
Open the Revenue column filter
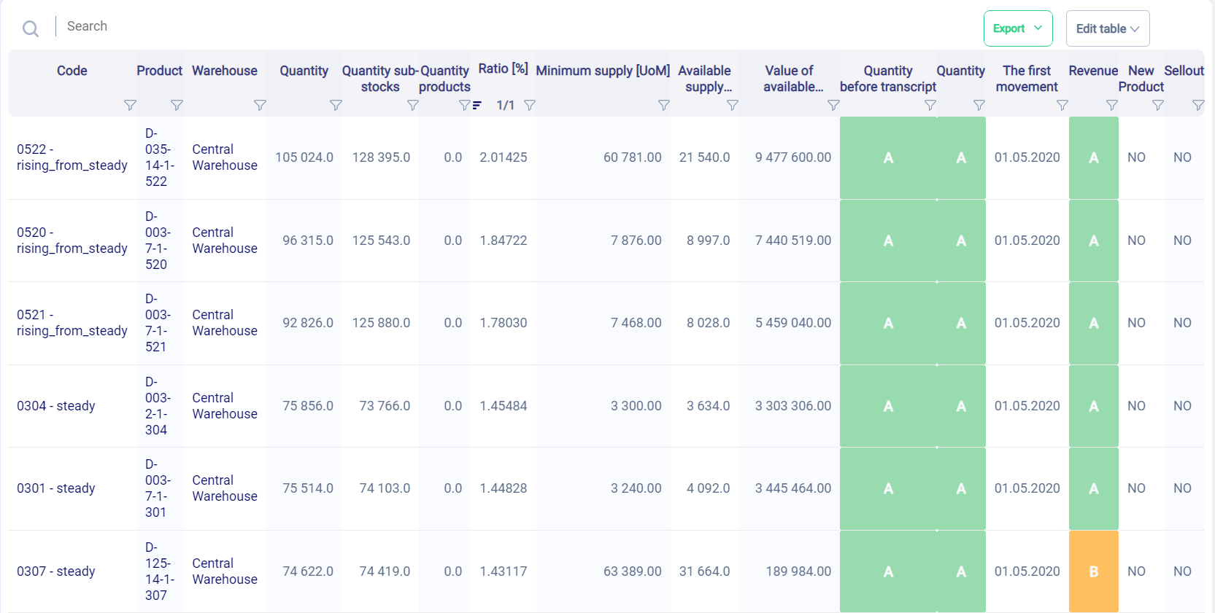1111,106
